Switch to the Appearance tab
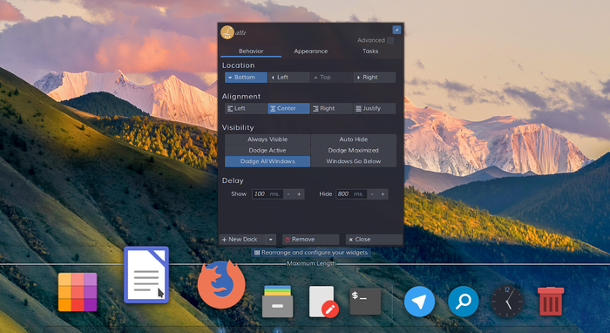 pos(310,51)
